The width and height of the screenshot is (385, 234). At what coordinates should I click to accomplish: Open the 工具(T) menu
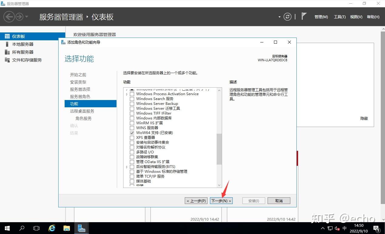pos(339,17)
